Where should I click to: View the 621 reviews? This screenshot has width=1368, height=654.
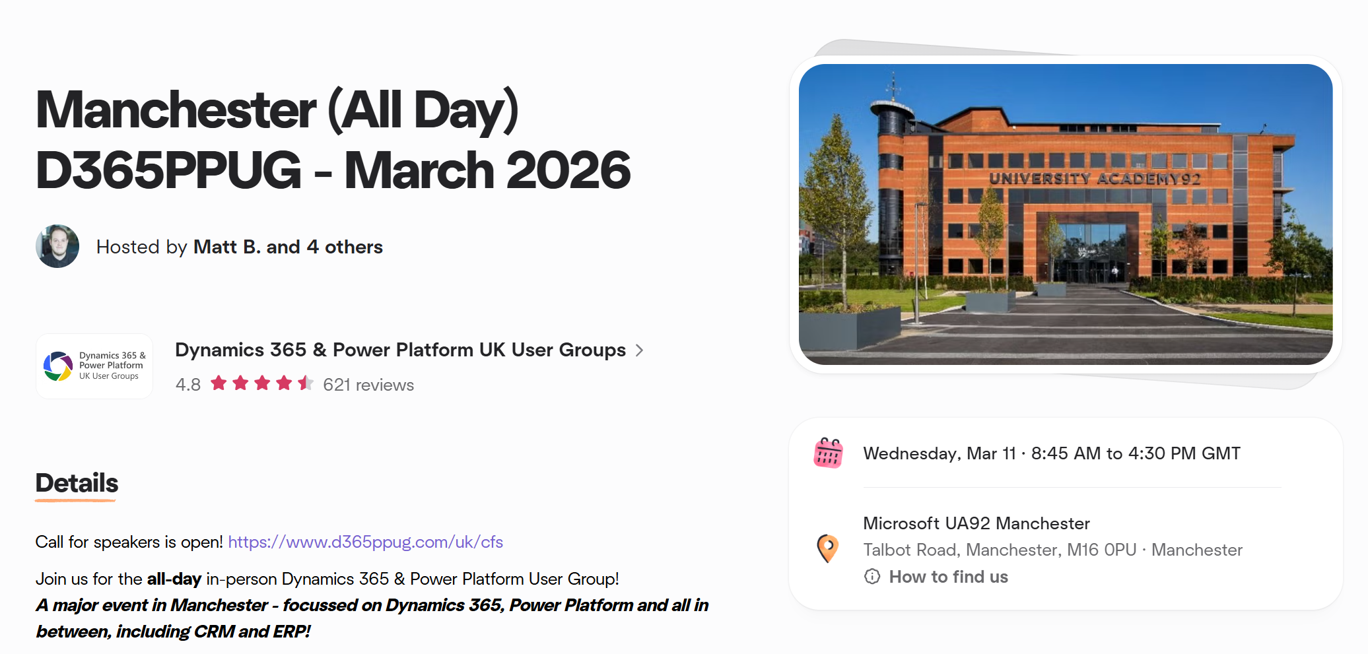pos(368,385)
